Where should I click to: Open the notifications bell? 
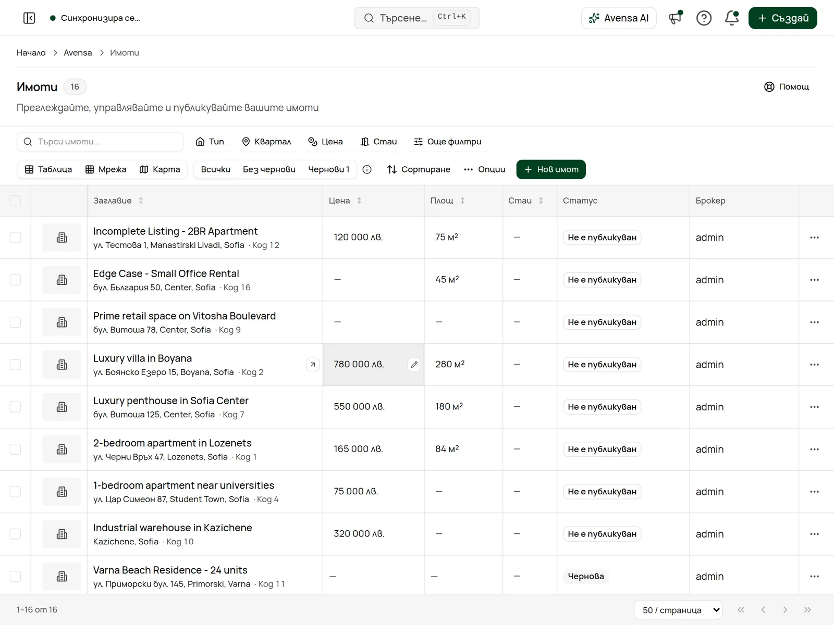point(732,18)
